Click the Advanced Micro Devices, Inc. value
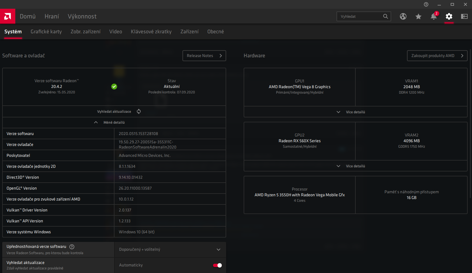This screenshot has width=472, height=273. (x=145, y=155)
